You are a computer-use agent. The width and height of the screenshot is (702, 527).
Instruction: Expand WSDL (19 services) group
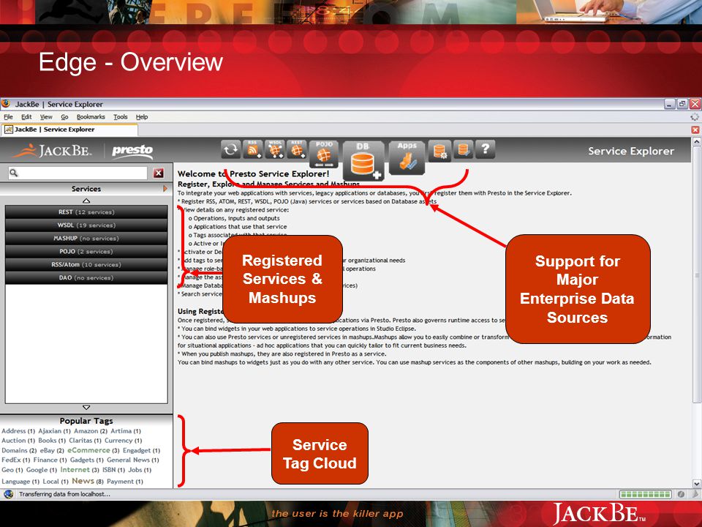coord(86,225)
